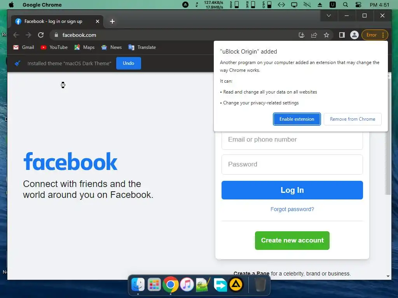The width and height of the screenshot is (398, 298).
Task: Click the Enable extension button
Action: [x=297, y=119]
